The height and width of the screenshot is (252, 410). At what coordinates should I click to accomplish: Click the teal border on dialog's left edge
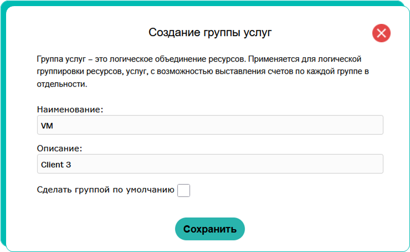pos(3,128)
